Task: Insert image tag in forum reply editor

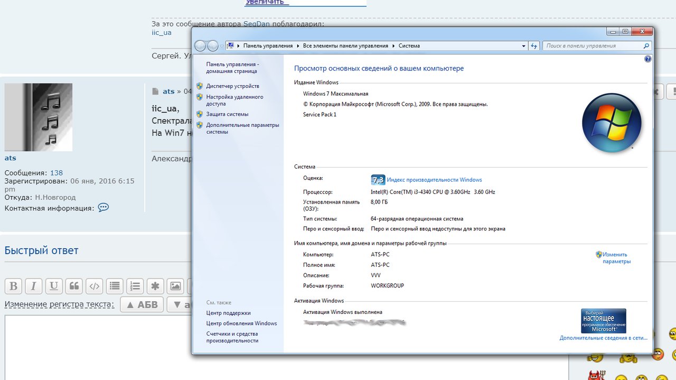Action: pyautogui.click(x=175, y=286)
